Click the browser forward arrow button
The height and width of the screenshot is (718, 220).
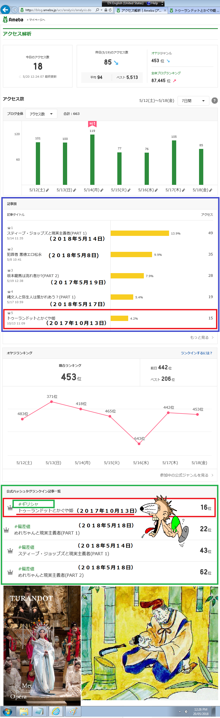14,10
